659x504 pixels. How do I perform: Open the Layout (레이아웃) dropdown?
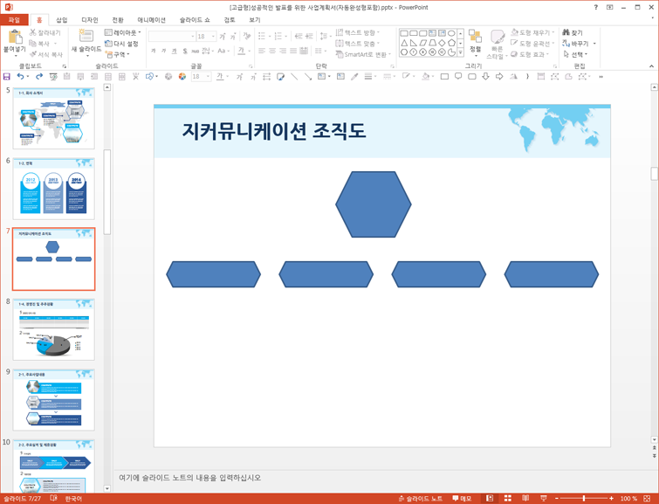pos(123,32)
